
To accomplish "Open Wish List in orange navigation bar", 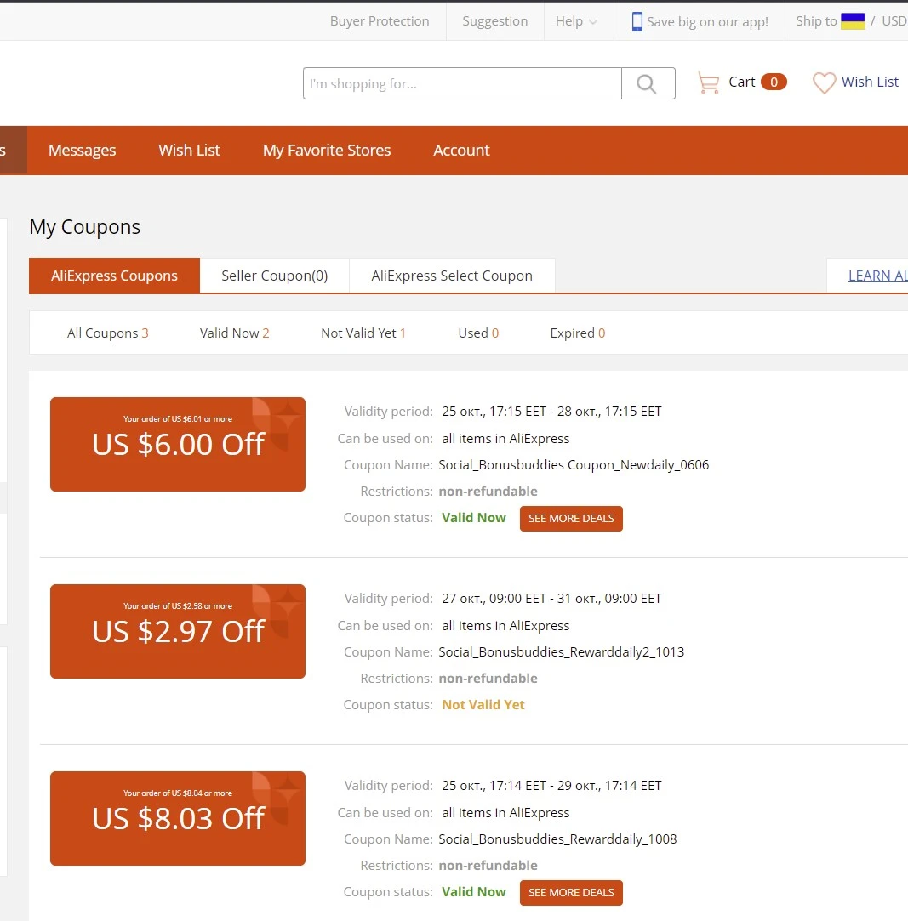I will 189,151.
